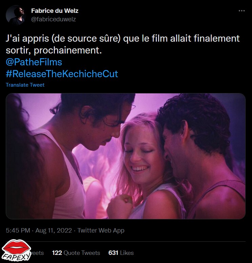The image size is (252, 263).
Task: Open the attached nightclub film still image
Action: click(x=126, y=156)
